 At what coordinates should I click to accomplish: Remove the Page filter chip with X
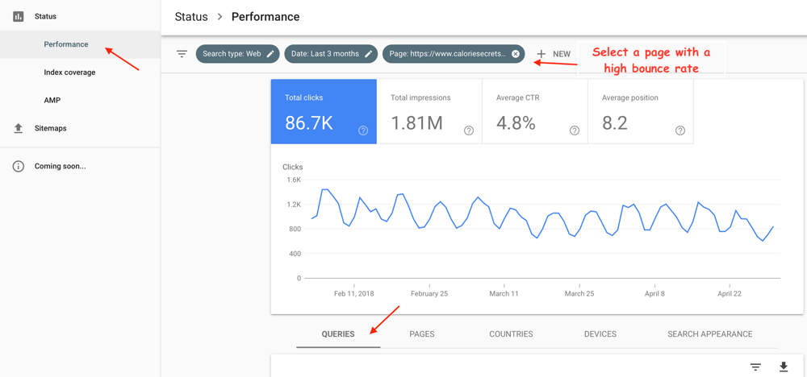point(516,54)
